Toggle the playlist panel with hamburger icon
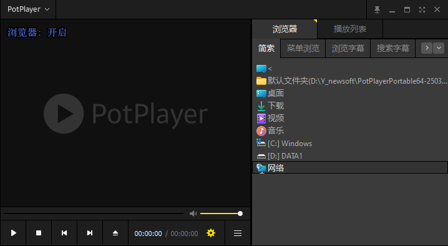 tap(238, 233)
